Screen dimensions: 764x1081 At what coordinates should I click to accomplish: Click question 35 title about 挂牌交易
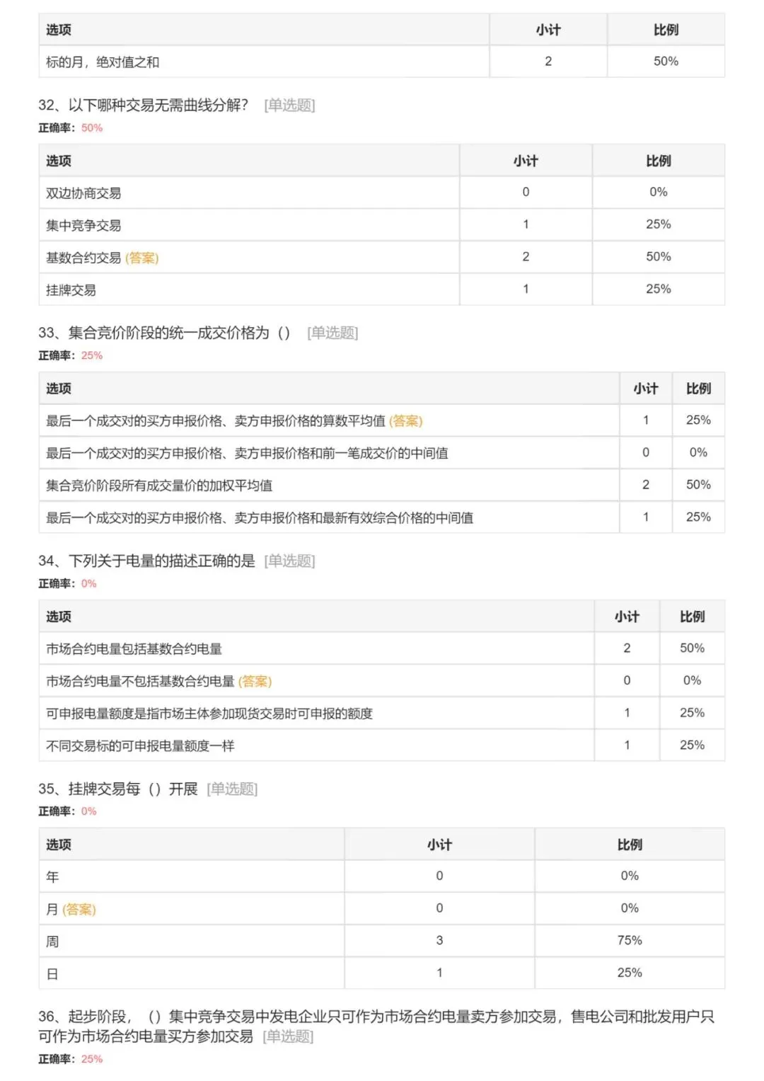click(118, 789)
